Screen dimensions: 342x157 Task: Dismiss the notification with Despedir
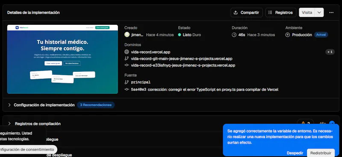pos(295,153)
